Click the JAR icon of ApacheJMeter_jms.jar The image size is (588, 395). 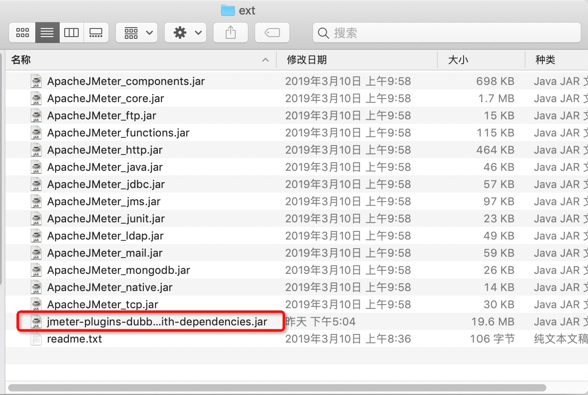pos(36,202)
